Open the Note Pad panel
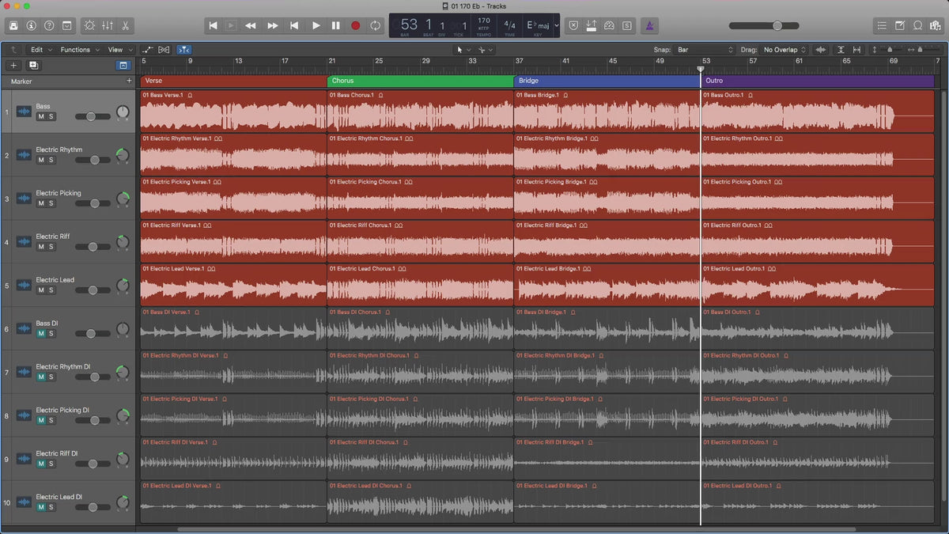Viewport: 949px width, 534px height. click(900, 25)
